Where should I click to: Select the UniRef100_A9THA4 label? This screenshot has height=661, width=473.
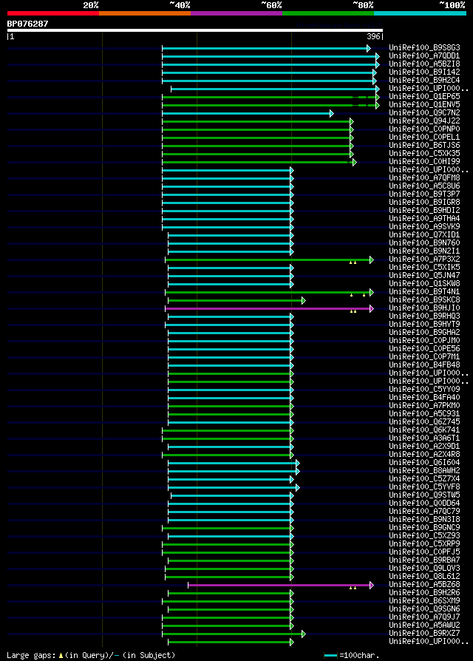tap(424, 218)
